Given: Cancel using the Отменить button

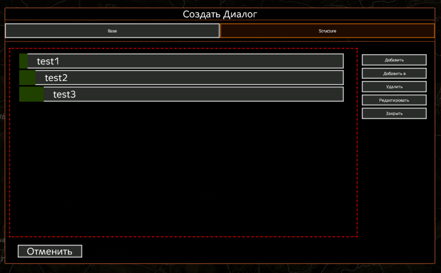Looking at the screenshot, I should [x=50, y=251].
